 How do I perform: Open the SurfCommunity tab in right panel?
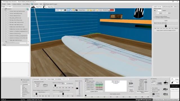pyautogui.click(x=167, y=7)
